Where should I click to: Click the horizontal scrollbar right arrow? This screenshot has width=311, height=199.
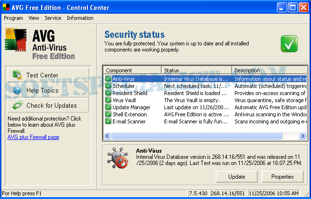coord(302,136)
